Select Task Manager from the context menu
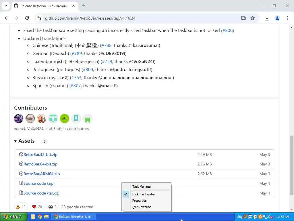Image resolution: width=294 pixels, height=221 pixels. pyautogui.click(x=146, y=186)
